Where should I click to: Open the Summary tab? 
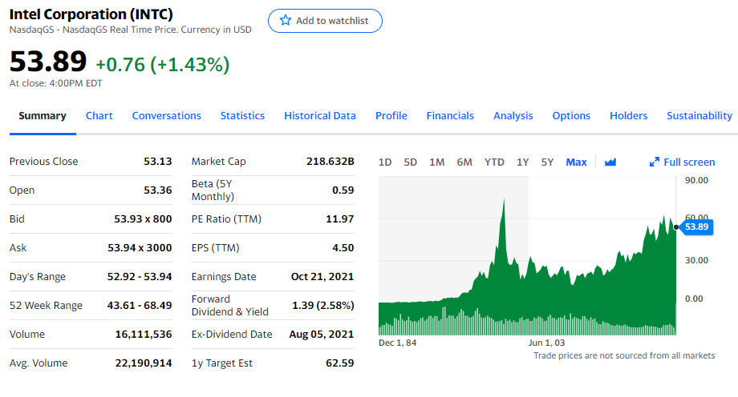[x=43, y=115]
